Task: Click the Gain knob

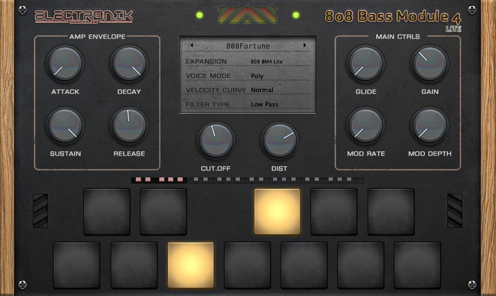Action: point(429,64)
